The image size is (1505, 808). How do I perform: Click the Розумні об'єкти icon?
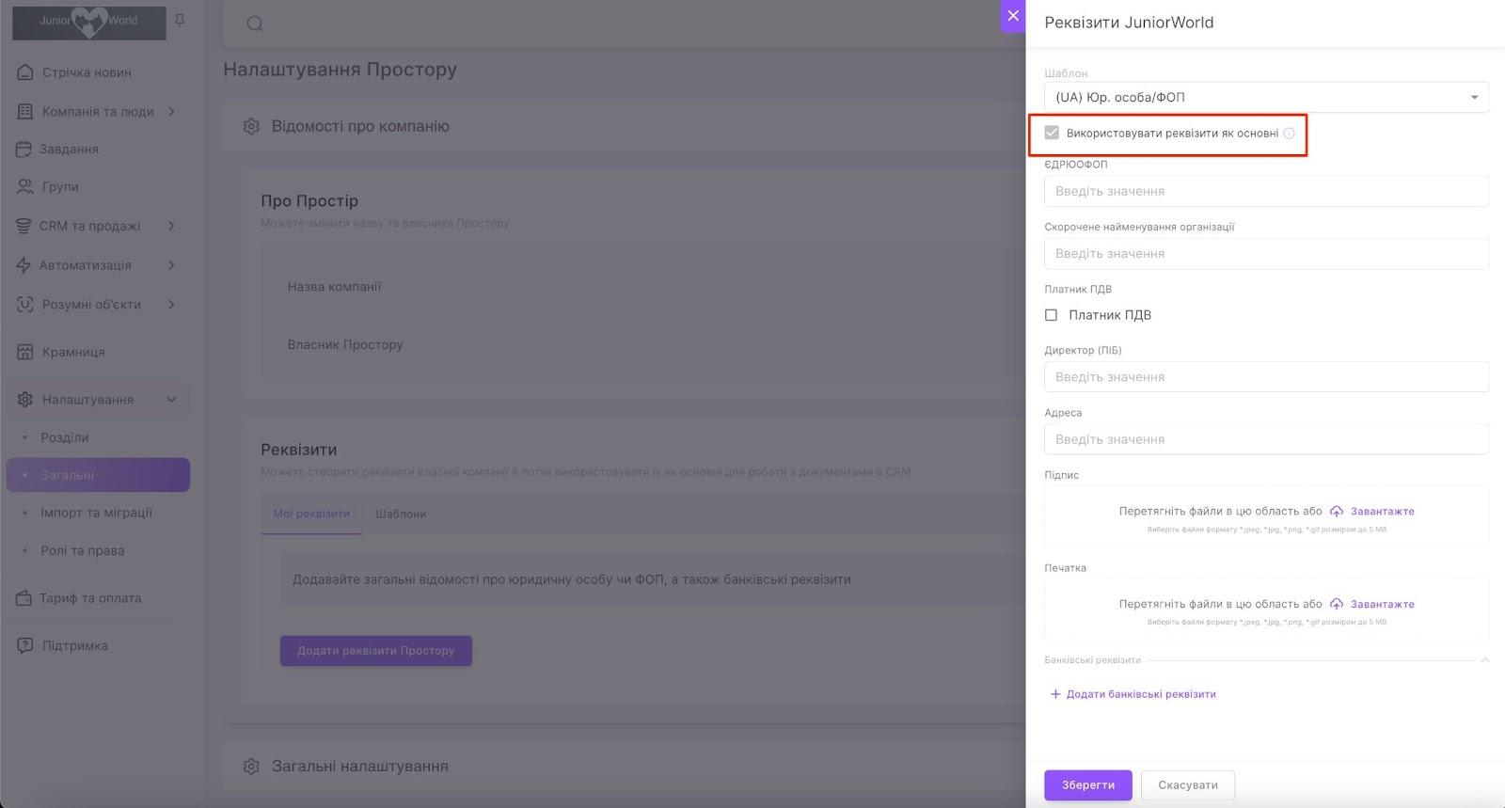tap(25, 304)
